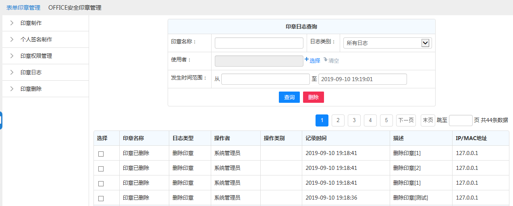
Task: Open the 日志类别 dropdown list
Action: click(x=425, y=43)
